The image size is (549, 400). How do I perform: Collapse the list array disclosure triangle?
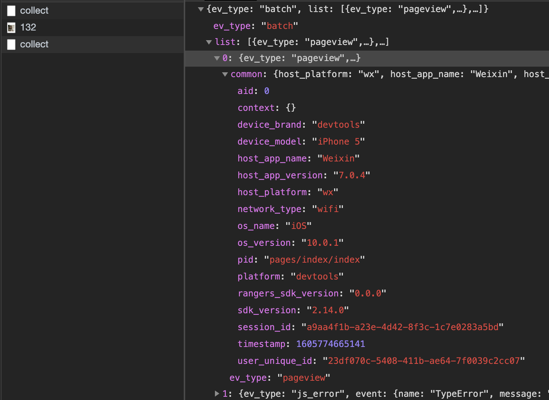[x=209, y=42]
